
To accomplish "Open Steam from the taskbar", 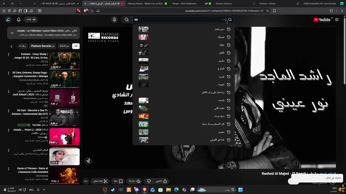I will coord(113,190).
